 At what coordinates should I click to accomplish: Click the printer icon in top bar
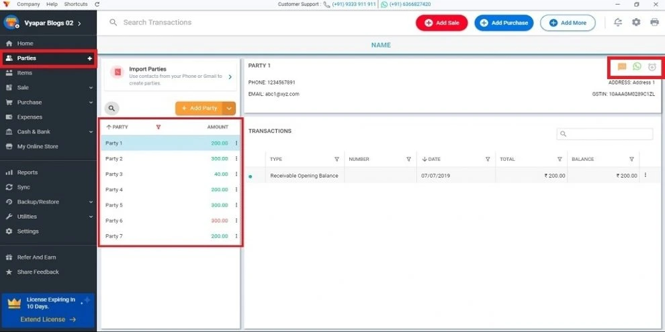point(654,22)
